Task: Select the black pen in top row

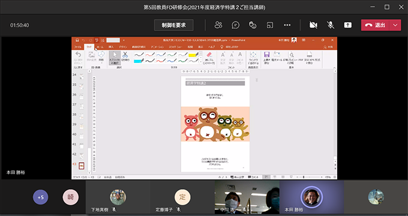Action: coord(139,54)
